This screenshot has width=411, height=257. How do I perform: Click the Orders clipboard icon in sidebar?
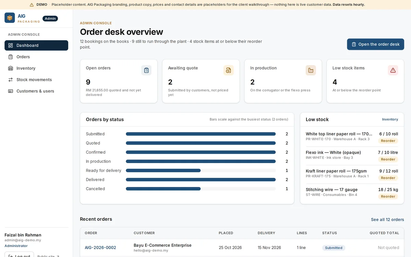point(11,57)
